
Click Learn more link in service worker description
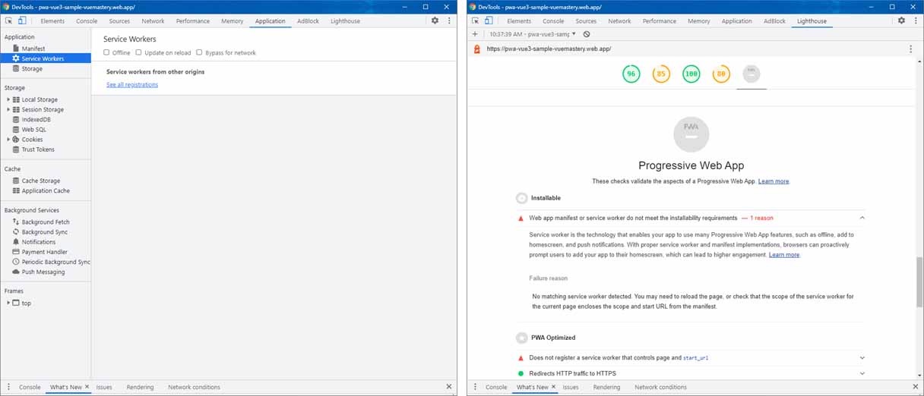(x=784, y=255)
